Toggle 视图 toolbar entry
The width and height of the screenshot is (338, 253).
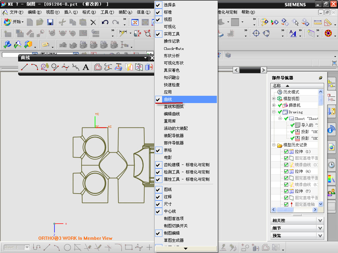point(186,19)
